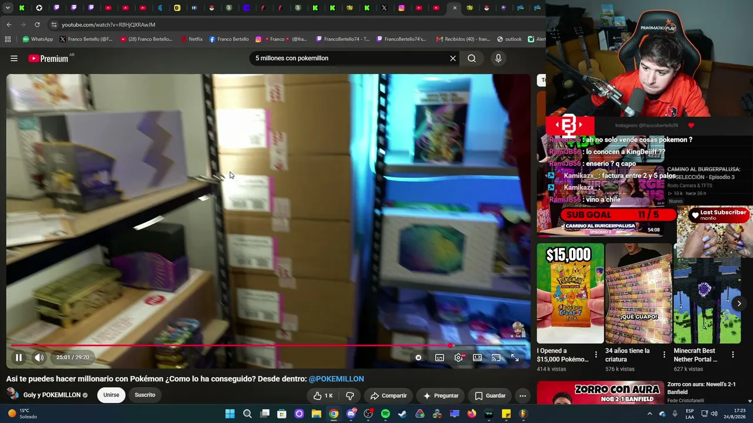
Task: Mute the video volume
Action: pyautogui.click(x=39, y=357)
